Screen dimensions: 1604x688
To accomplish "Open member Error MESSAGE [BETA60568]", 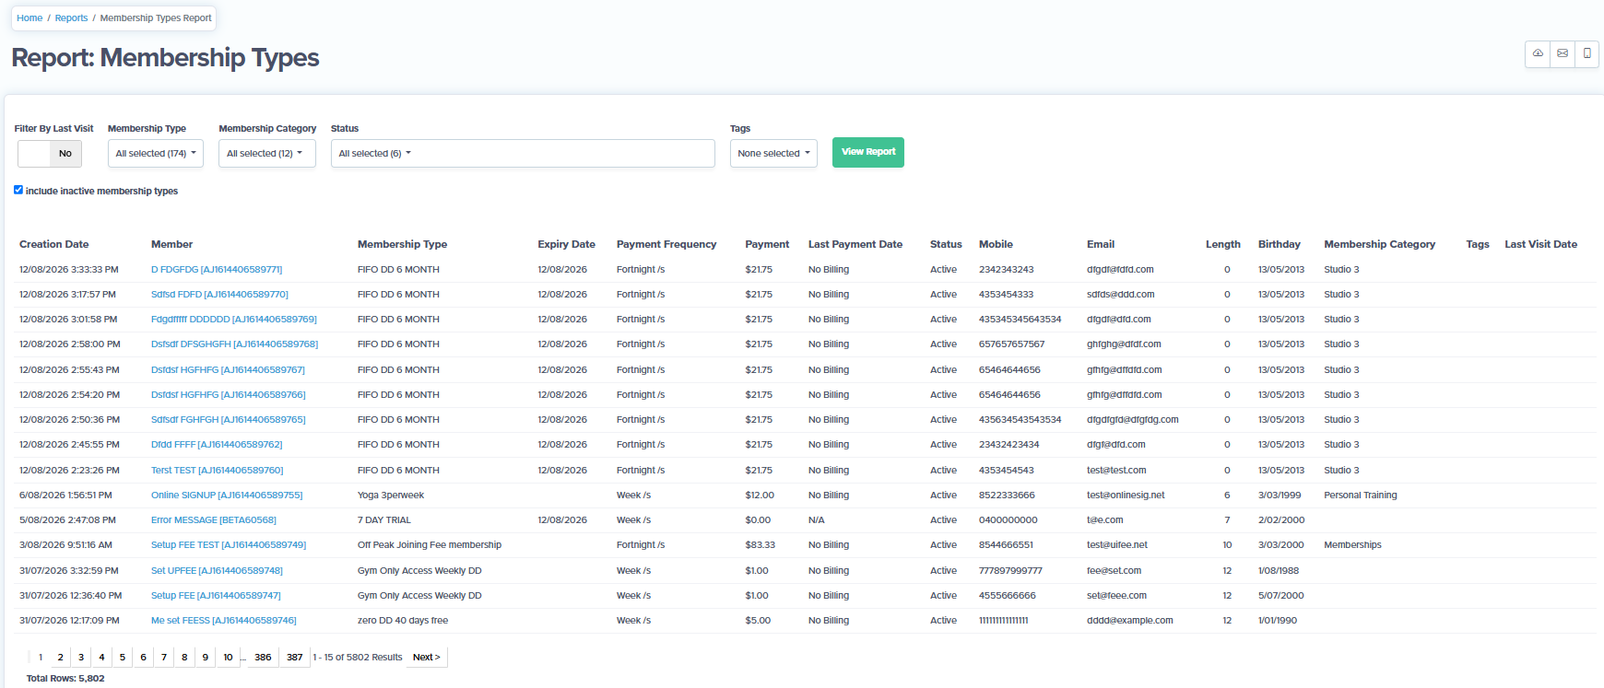I will coord(214,520).
